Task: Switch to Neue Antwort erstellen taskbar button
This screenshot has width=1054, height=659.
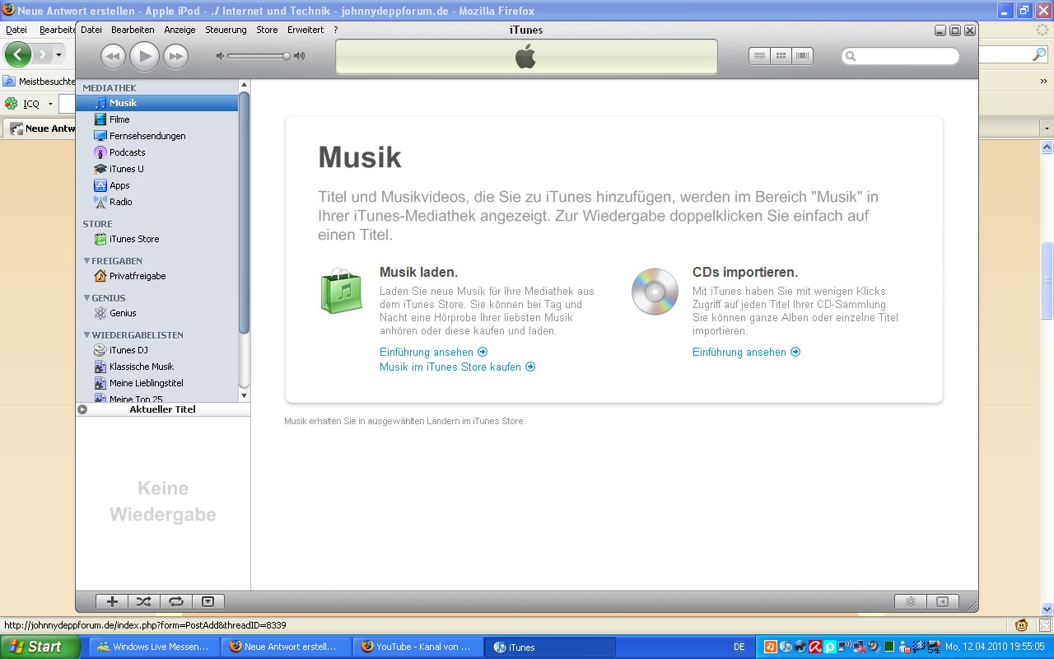Action: tap(286, 647)
